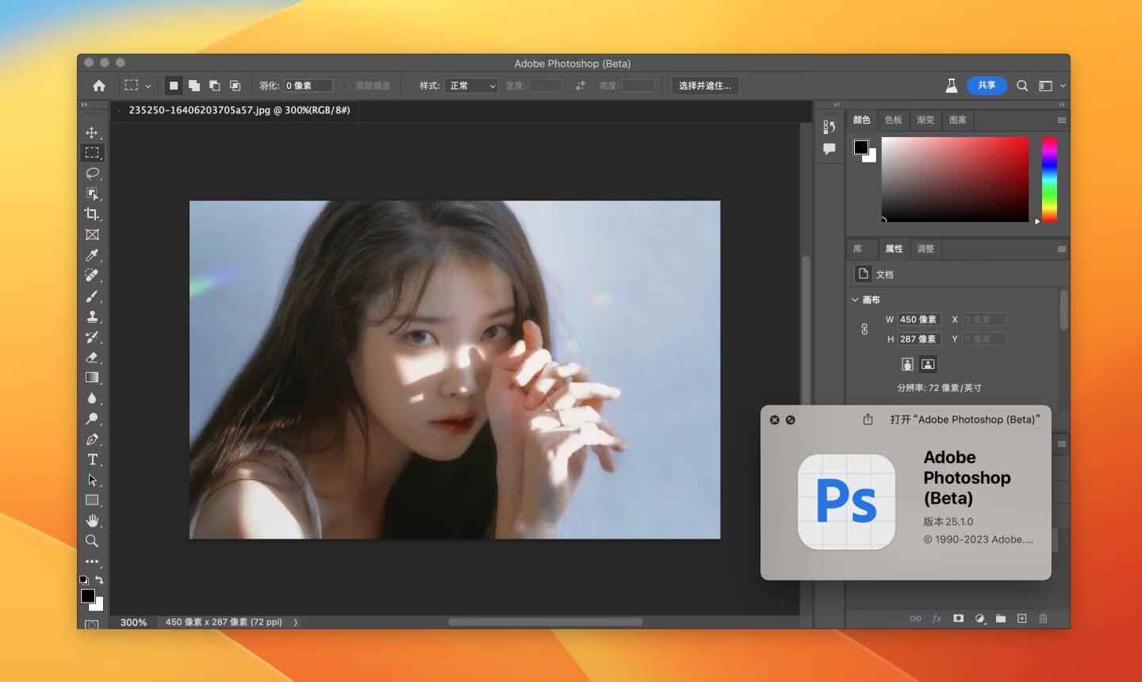Toggle Quick Mask mode at toolbar bottom

pyautogui.click(x=92, y=625)
